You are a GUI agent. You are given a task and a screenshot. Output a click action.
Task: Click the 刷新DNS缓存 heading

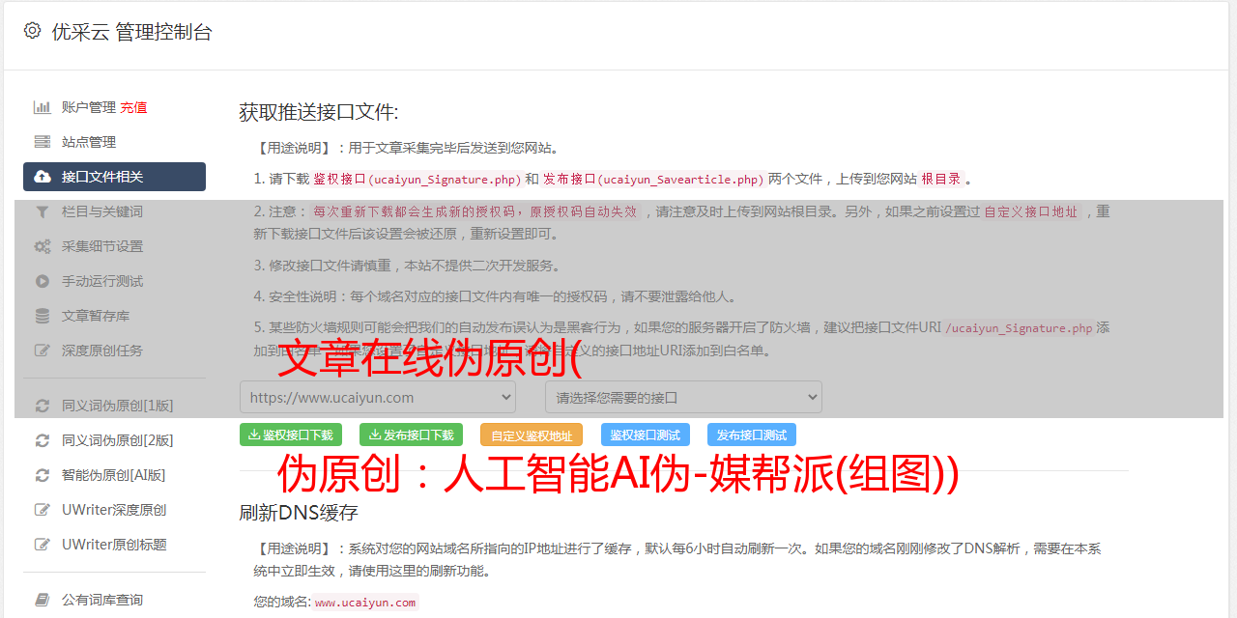tap(299, 512)
